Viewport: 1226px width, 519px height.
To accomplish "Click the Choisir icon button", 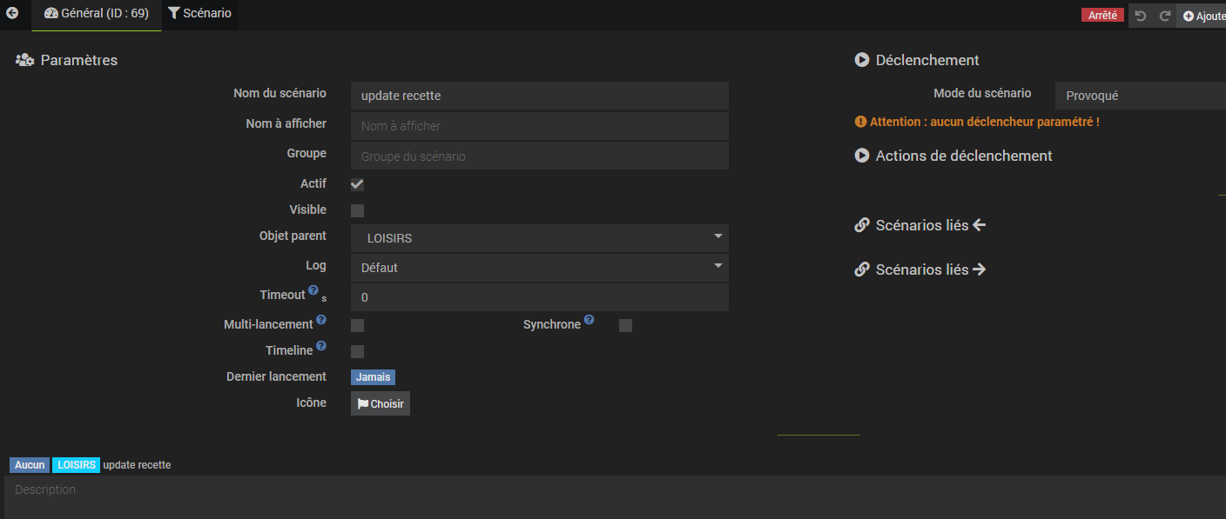I will click(x=381, y=403).
